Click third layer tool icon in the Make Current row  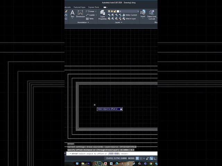point(117,15)
